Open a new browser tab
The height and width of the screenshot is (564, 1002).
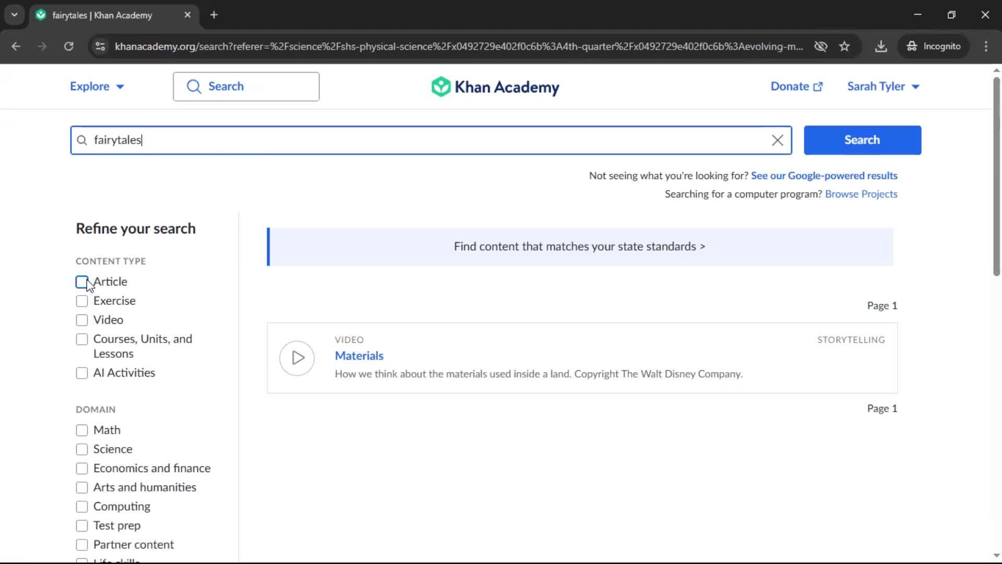(x=214, y=15)
